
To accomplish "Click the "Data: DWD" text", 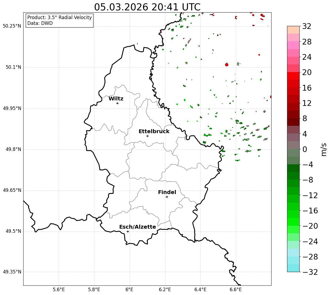I will pyautogui.click(x=40, y=23).
